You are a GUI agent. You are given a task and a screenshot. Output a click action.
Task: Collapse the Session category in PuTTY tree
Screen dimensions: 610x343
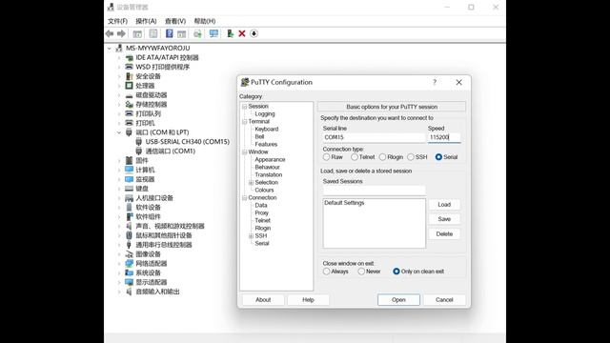pos(244,106)
